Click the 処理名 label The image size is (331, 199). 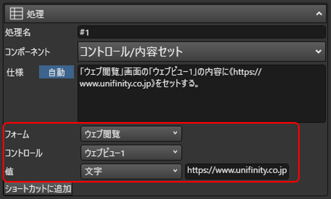(x=18, y=33)
